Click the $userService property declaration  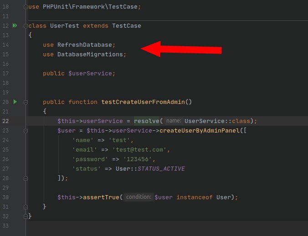pos(90,74)
